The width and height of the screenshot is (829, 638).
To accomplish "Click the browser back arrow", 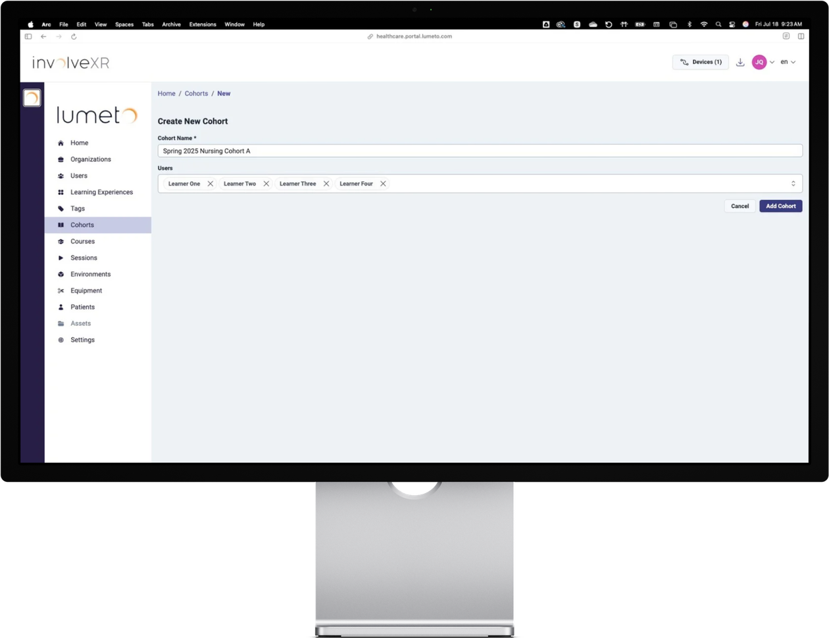I will point(43,37).
